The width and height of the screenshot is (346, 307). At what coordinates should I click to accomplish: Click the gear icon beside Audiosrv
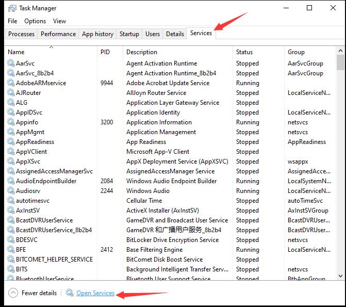[11, 190]
